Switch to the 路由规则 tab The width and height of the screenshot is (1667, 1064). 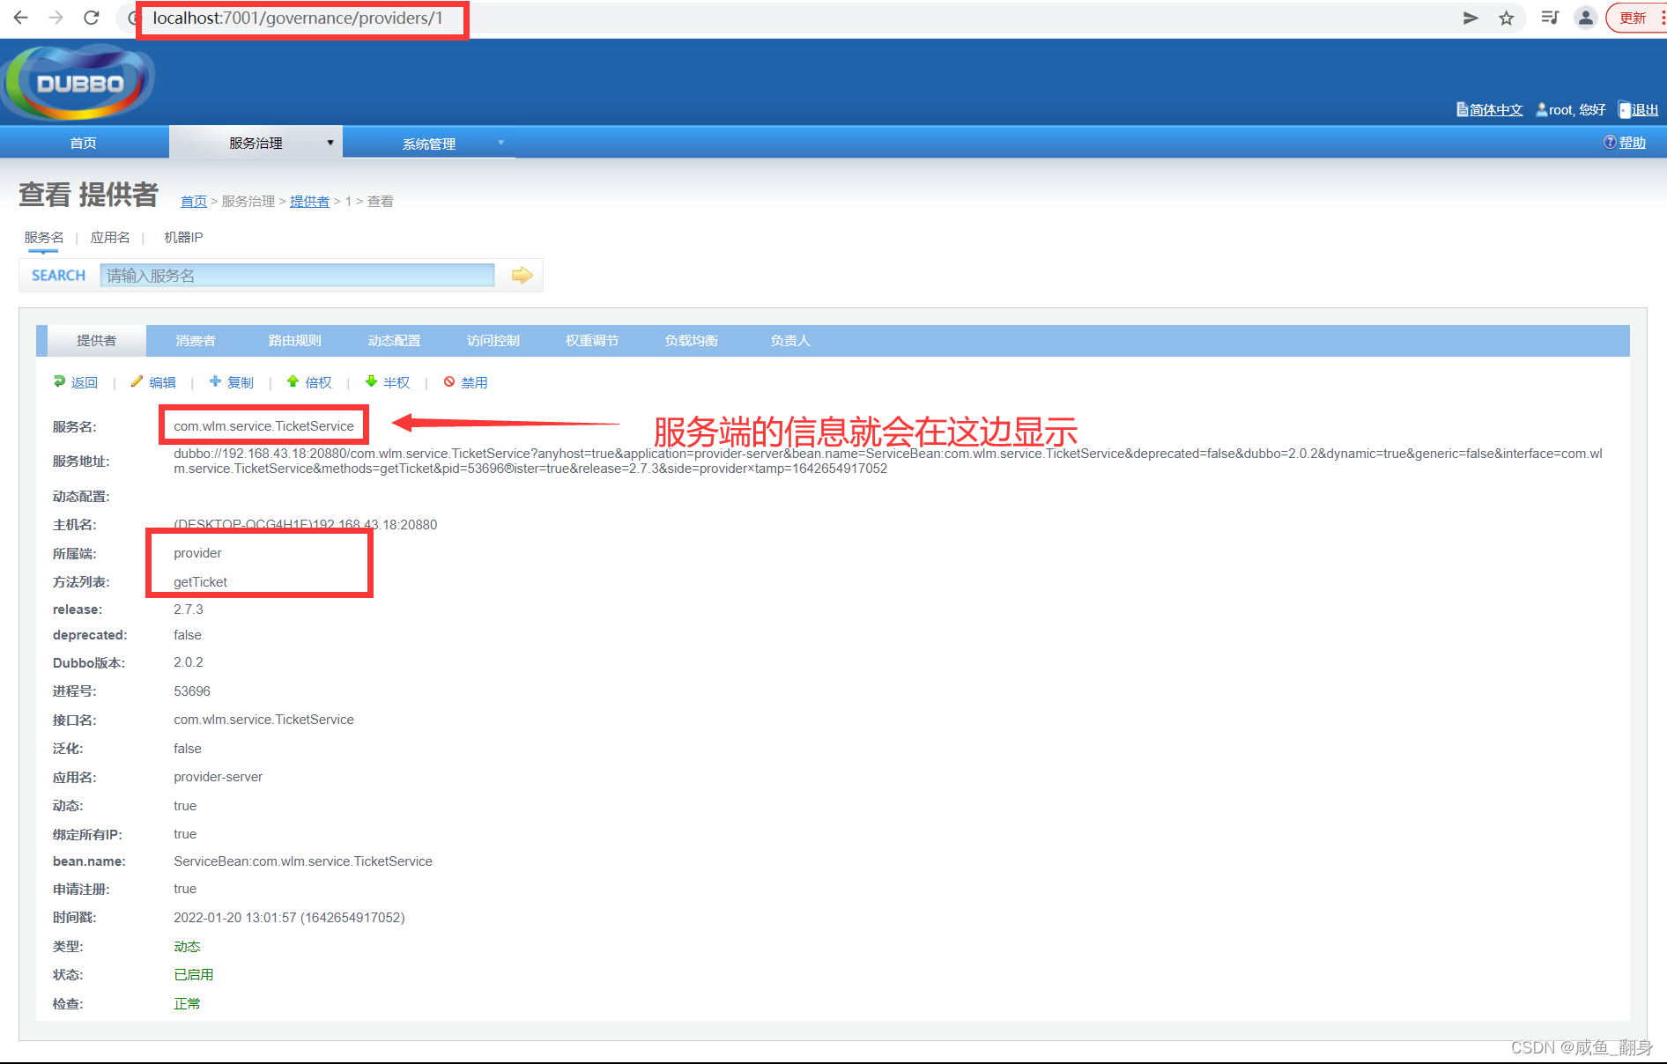(x=294, y=341)
